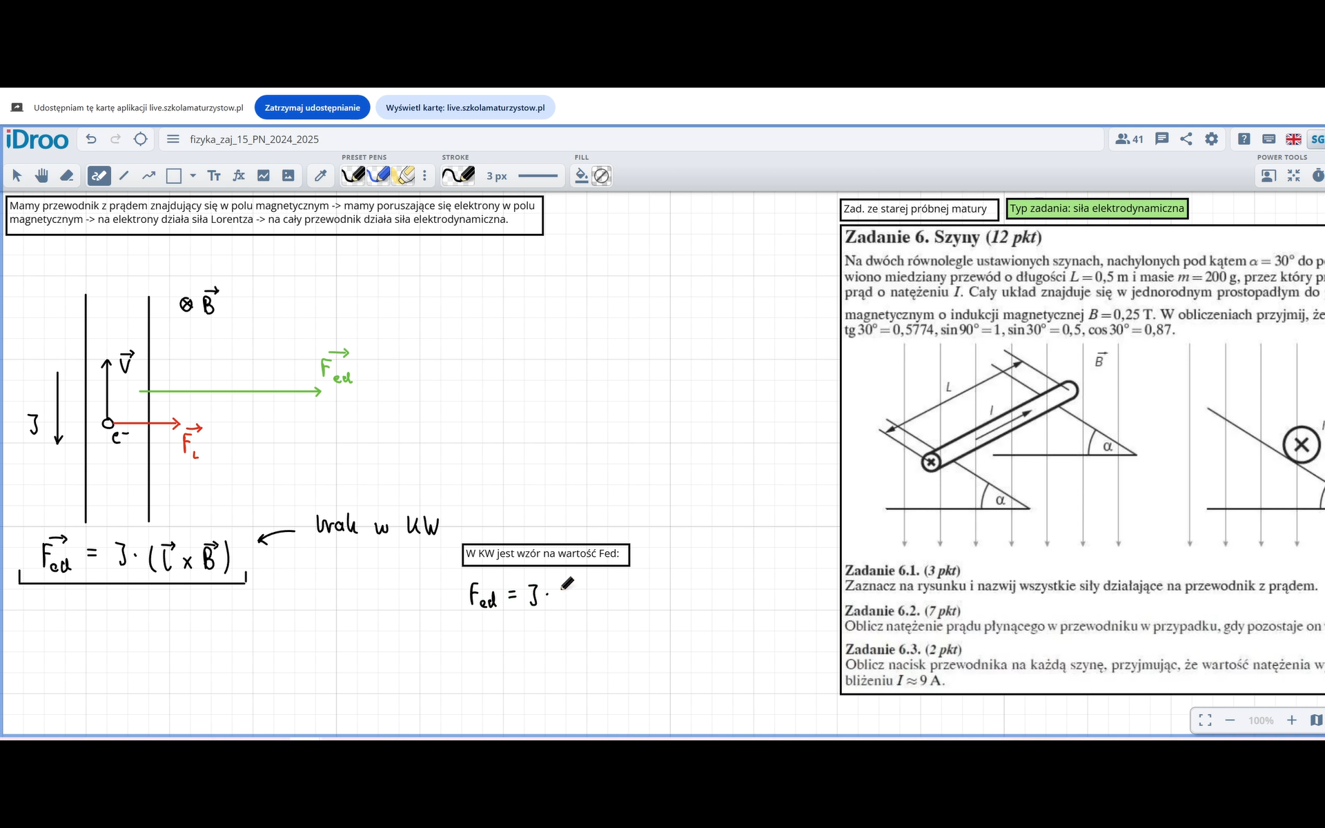This screenshot has width=1325, height=828.
Task: Show keyboard shortcuts
Action: point(1269,139)
